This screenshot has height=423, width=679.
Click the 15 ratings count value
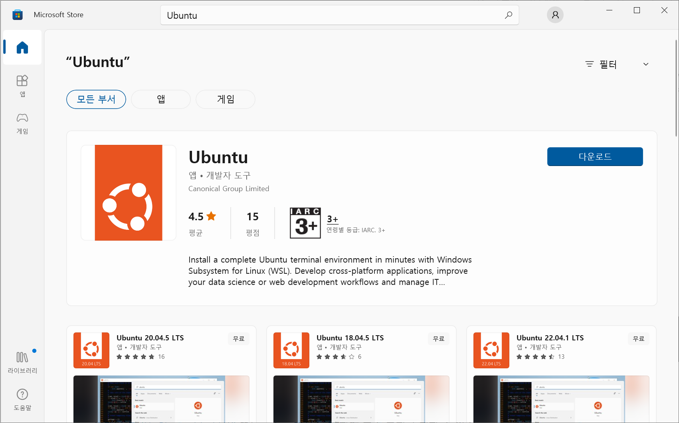(x=253, y=216)
